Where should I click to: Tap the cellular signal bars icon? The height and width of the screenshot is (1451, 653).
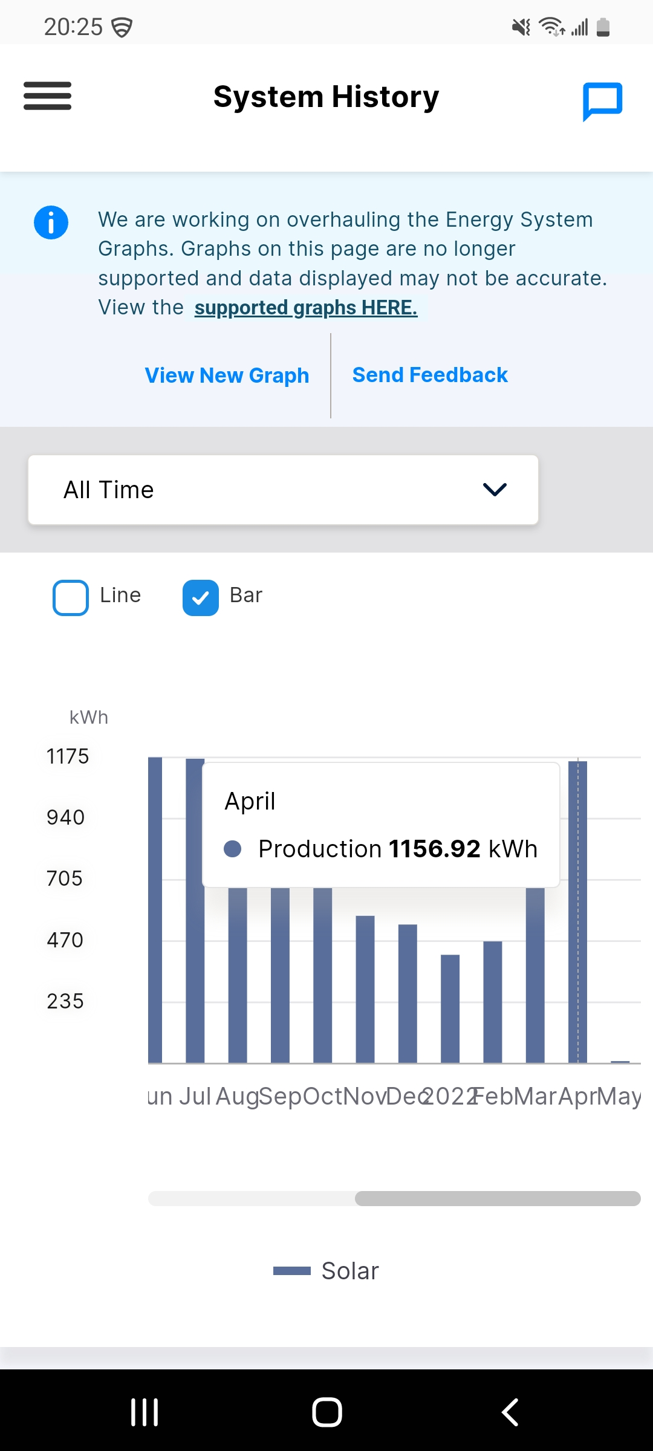pyautogui.click(x=579, y=27)
